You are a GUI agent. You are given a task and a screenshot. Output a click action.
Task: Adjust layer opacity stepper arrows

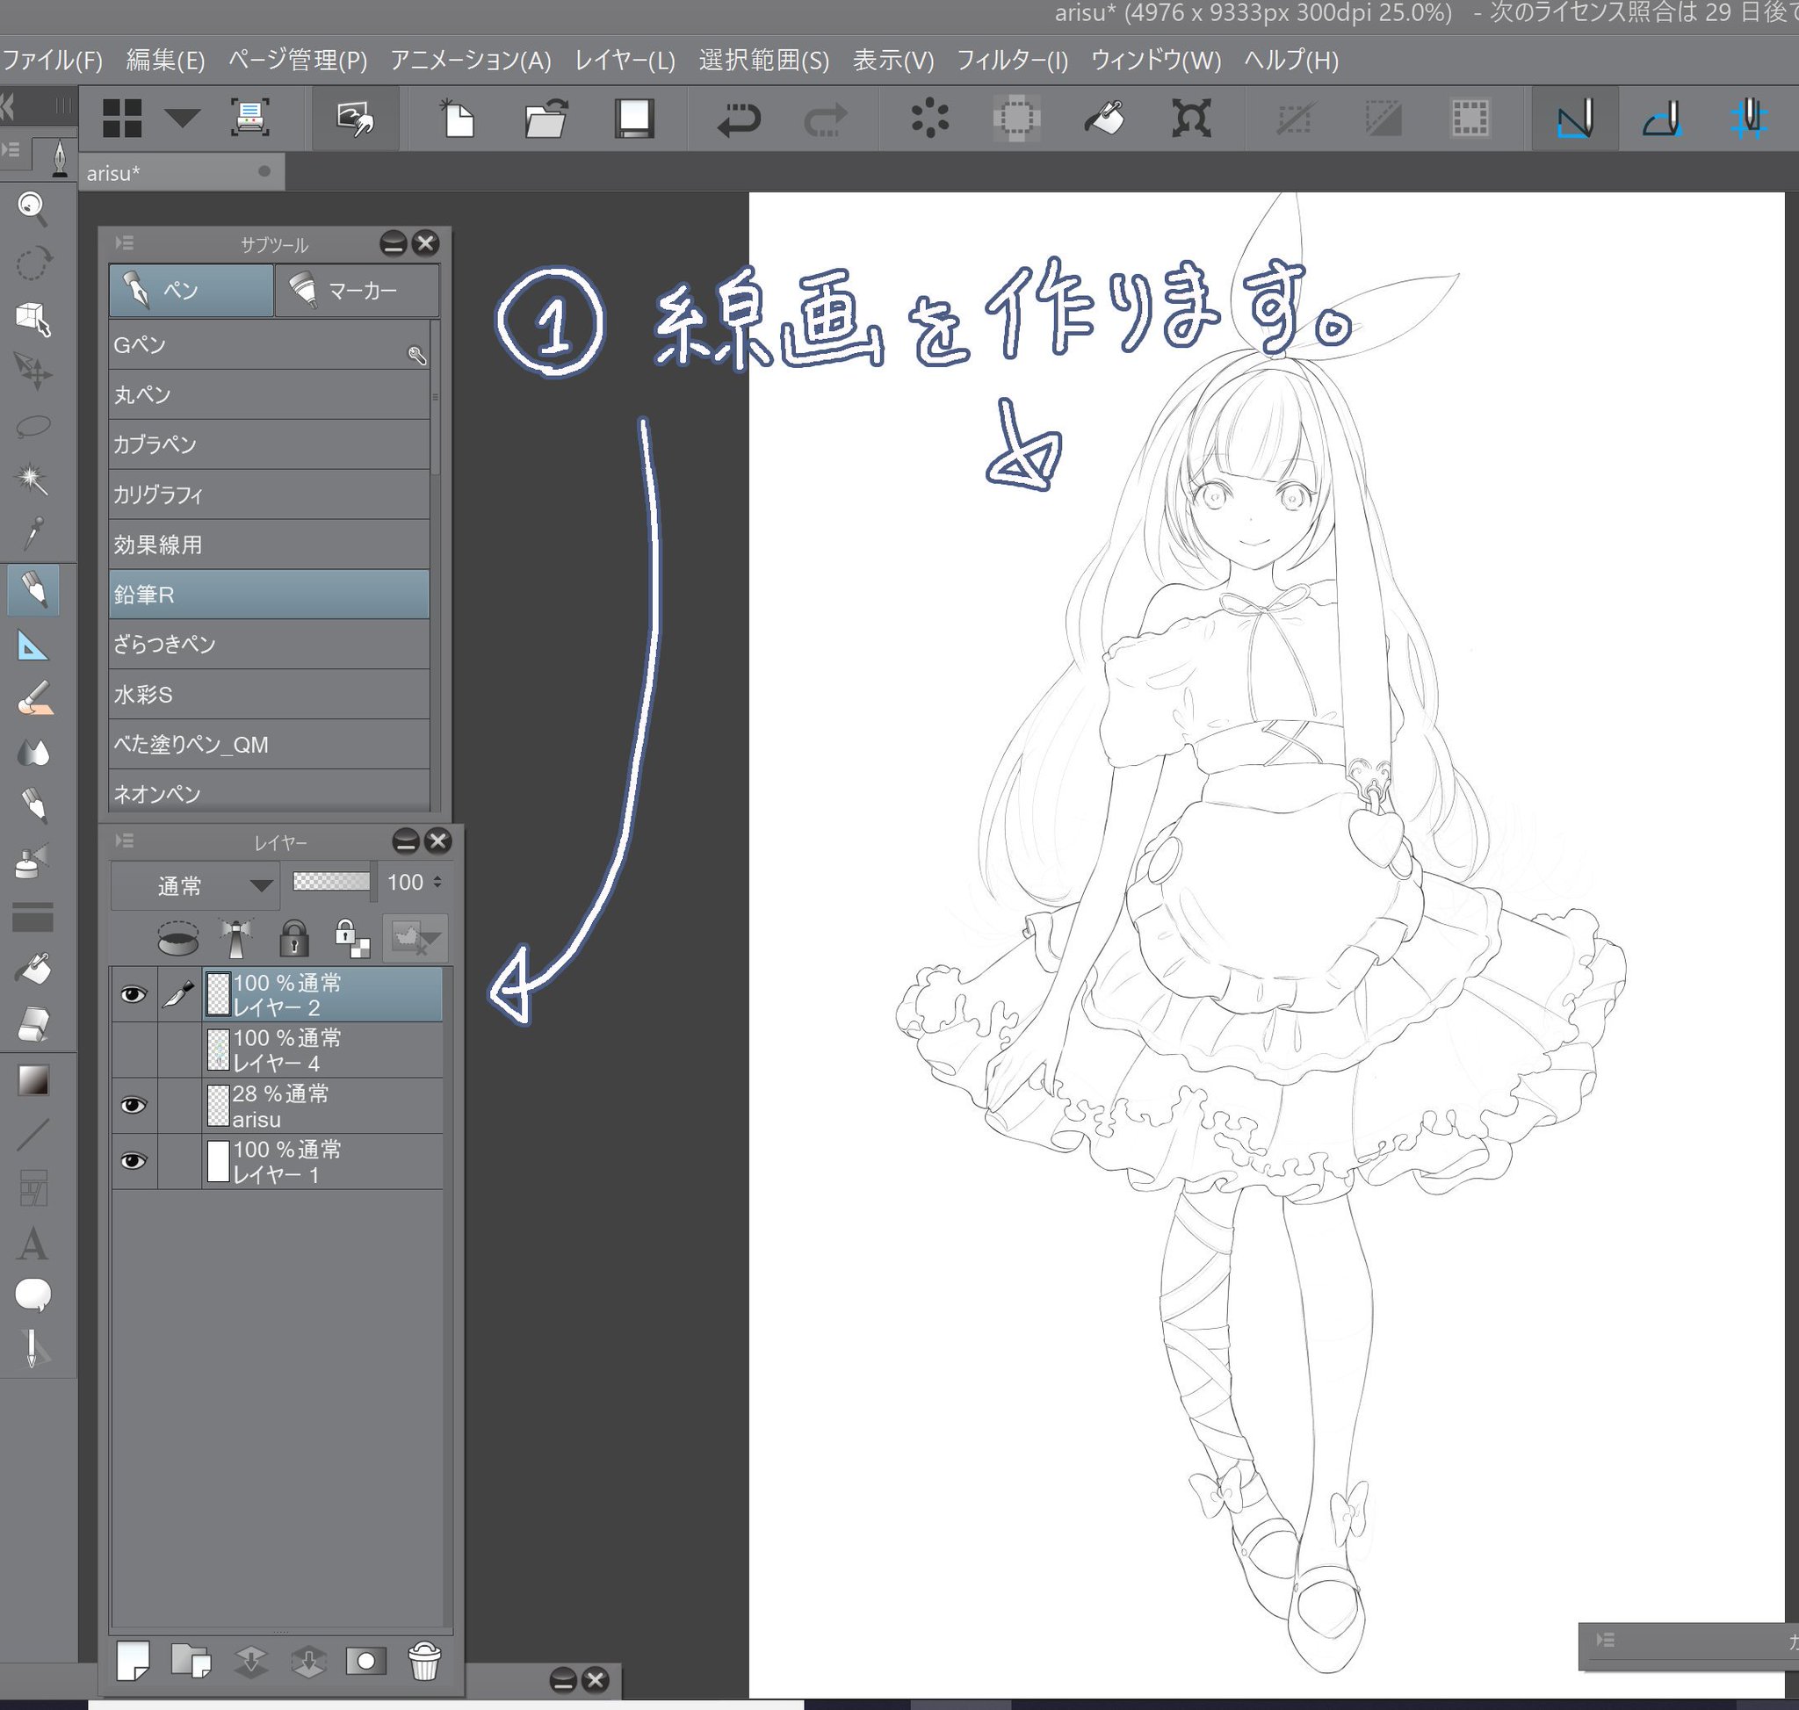(437, 883)
